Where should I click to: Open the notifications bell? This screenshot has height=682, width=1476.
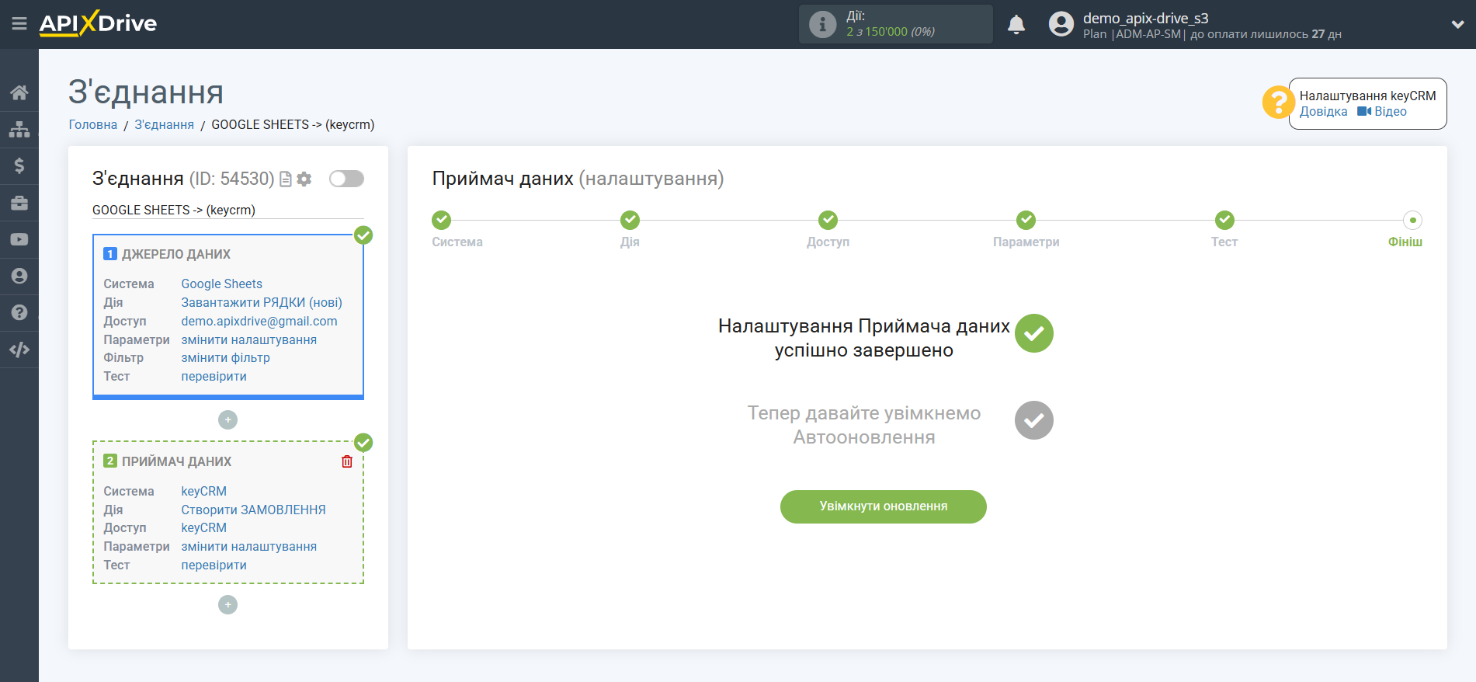tap(1016, 24)
